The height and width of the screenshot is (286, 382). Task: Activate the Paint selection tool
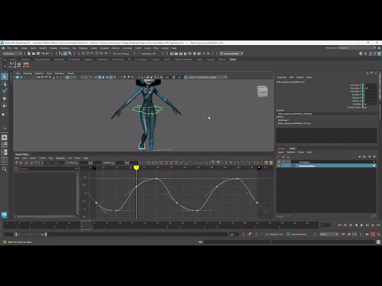pyautogui.click(x=4, y=91)
